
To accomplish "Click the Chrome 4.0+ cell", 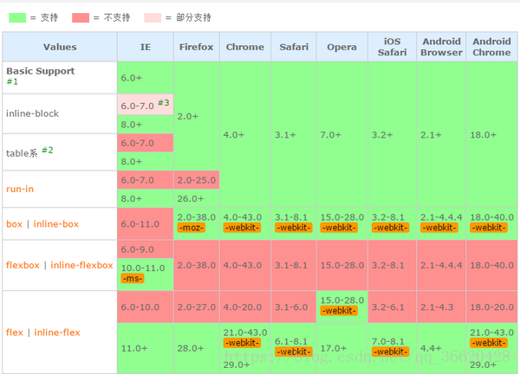I will (245, 135).
